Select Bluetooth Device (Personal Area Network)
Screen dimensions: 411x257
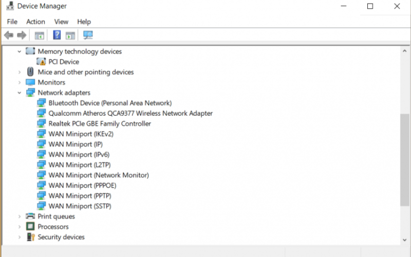(x=110, y=103)
